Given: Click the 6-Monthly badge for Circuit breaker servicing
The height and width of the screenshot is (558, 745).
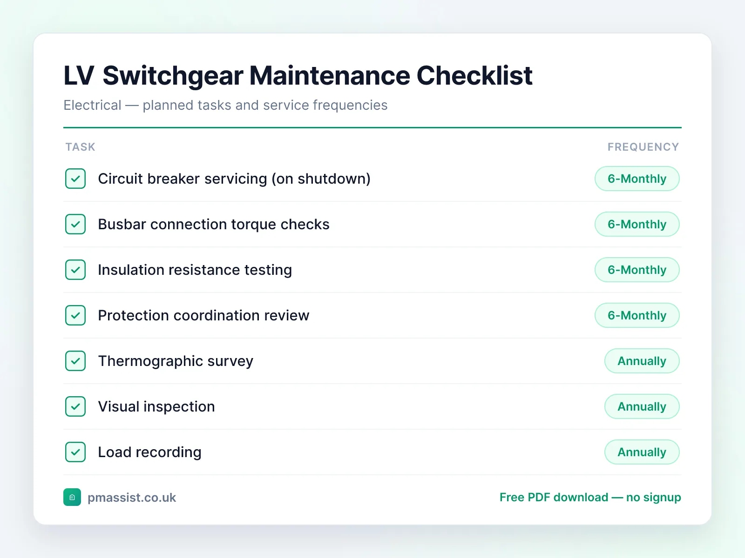Looking at the screenshot, I should (637, 179).
